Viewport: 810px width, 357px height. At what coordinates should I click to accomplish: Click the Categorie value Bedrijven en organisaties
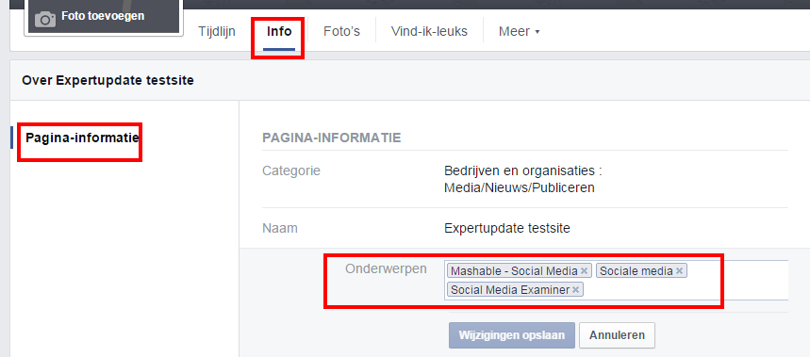click(x=523, y=179)
